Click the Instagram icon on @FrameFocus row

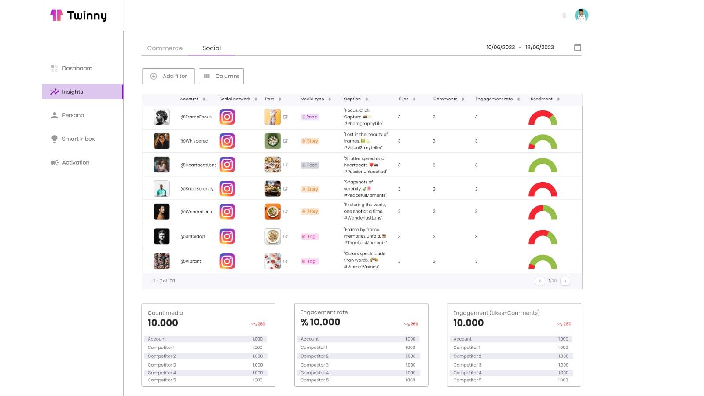(x=227, y=117)
